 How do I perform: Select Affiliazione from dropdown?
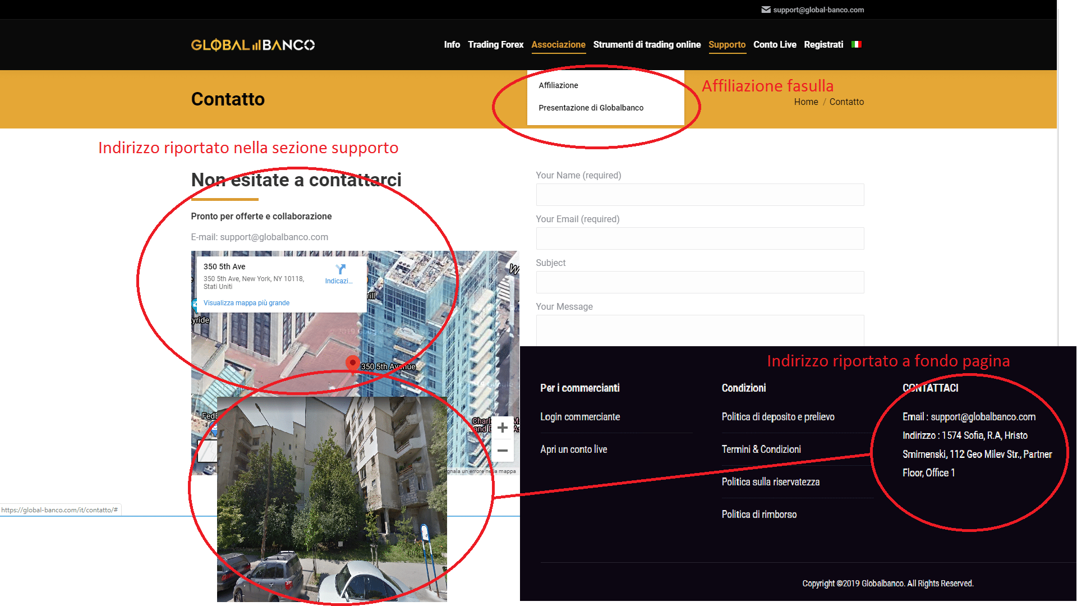click(x=559, y=85)
